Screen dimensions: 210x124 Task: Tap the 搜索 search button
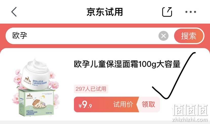[x=189, y=36]
